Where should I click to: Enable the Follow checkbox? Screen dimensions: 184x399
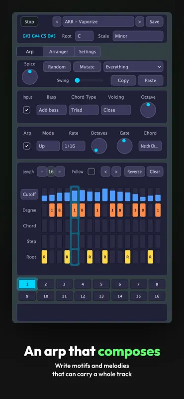pos(92,172)
